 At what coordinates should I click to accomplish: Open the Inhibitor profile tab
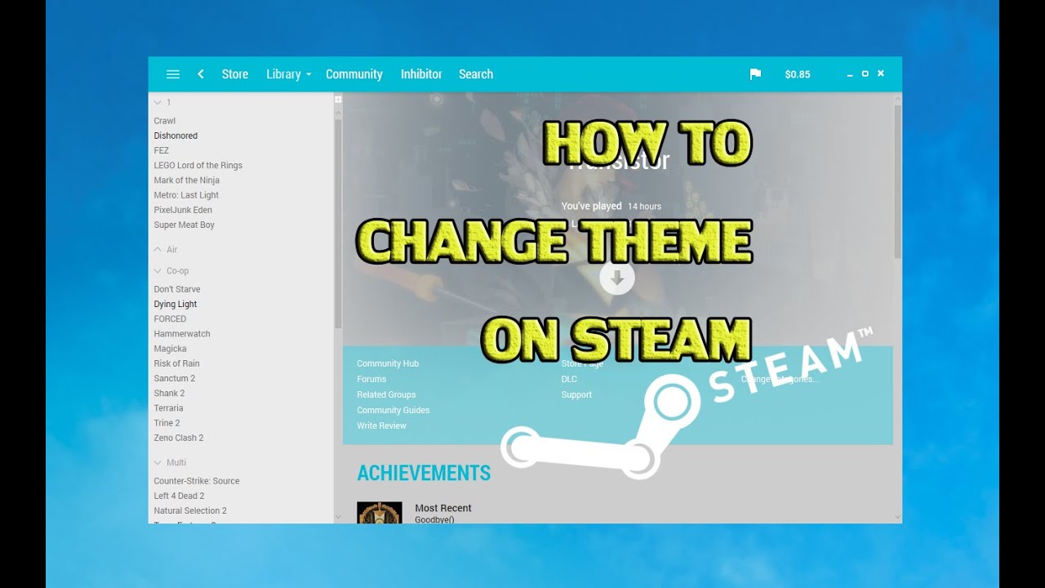pyautogui.click(x=421, y=74)
